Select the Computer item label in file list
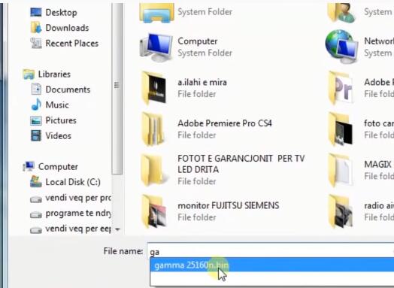 tap(198, 41)
